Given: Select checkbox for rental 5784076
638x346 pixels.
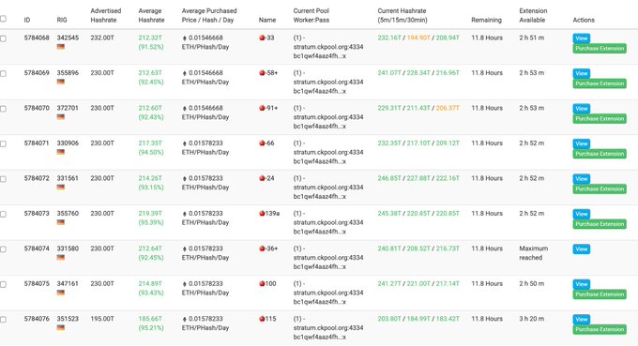Looking at the screenshot, I should click(x=3, y=320).
